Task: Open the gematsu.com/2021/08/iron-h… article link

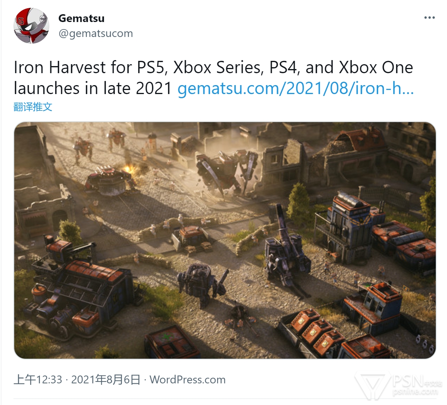Action: tap(296, 88)
